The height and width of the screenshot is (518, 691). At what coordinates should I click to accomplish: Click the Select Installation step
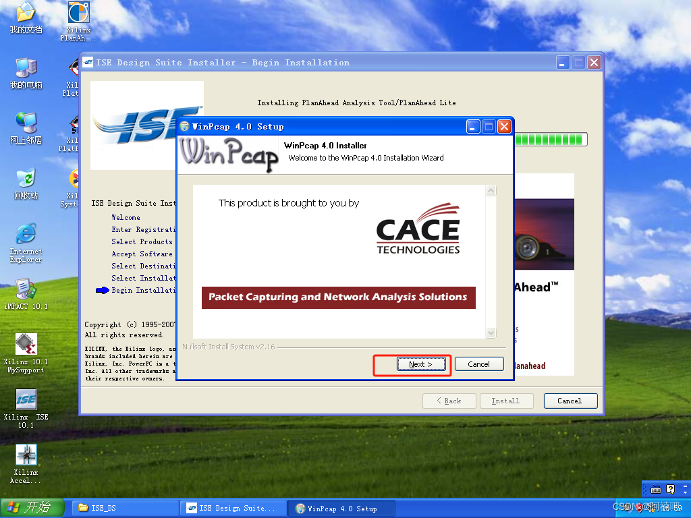143,279
